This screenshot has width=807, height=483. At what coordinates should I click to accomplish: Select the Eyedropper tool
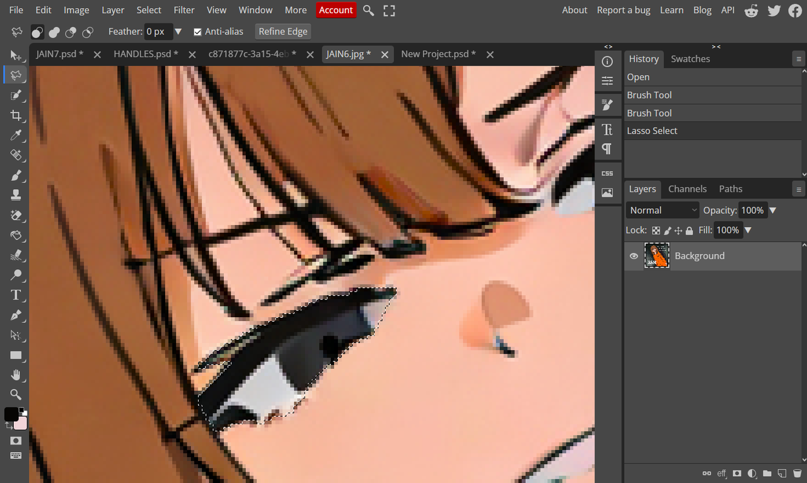click(16, 135)
